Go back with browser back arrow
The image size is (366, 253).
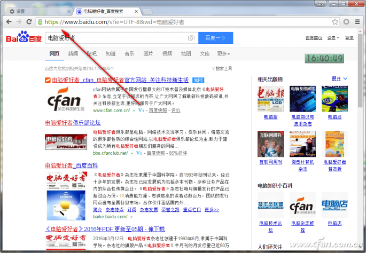tap(9, 22)
